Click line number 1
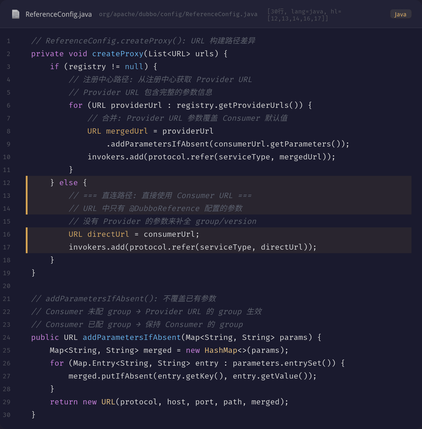Image resolution: width=422 pixels, height=429 pixels. [8, 41]
